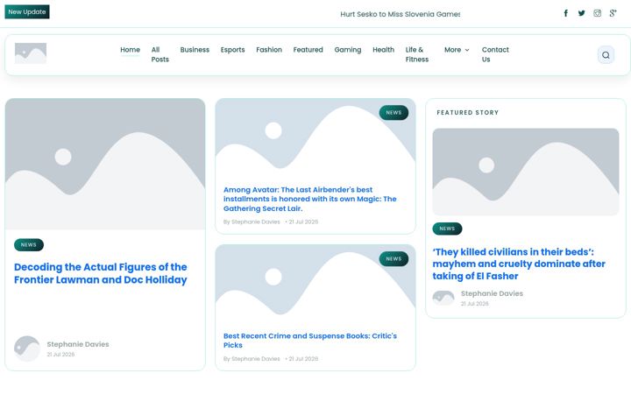The height and width of the screenshot is (394, 631).
Task: Read the Avatar Last Airbender headline
Action: point(310,199)
